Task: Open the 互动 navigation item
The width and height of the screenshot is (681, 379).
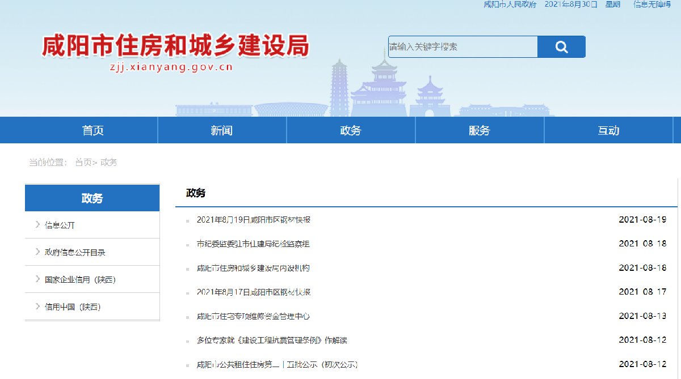Action: pos(608,130)
